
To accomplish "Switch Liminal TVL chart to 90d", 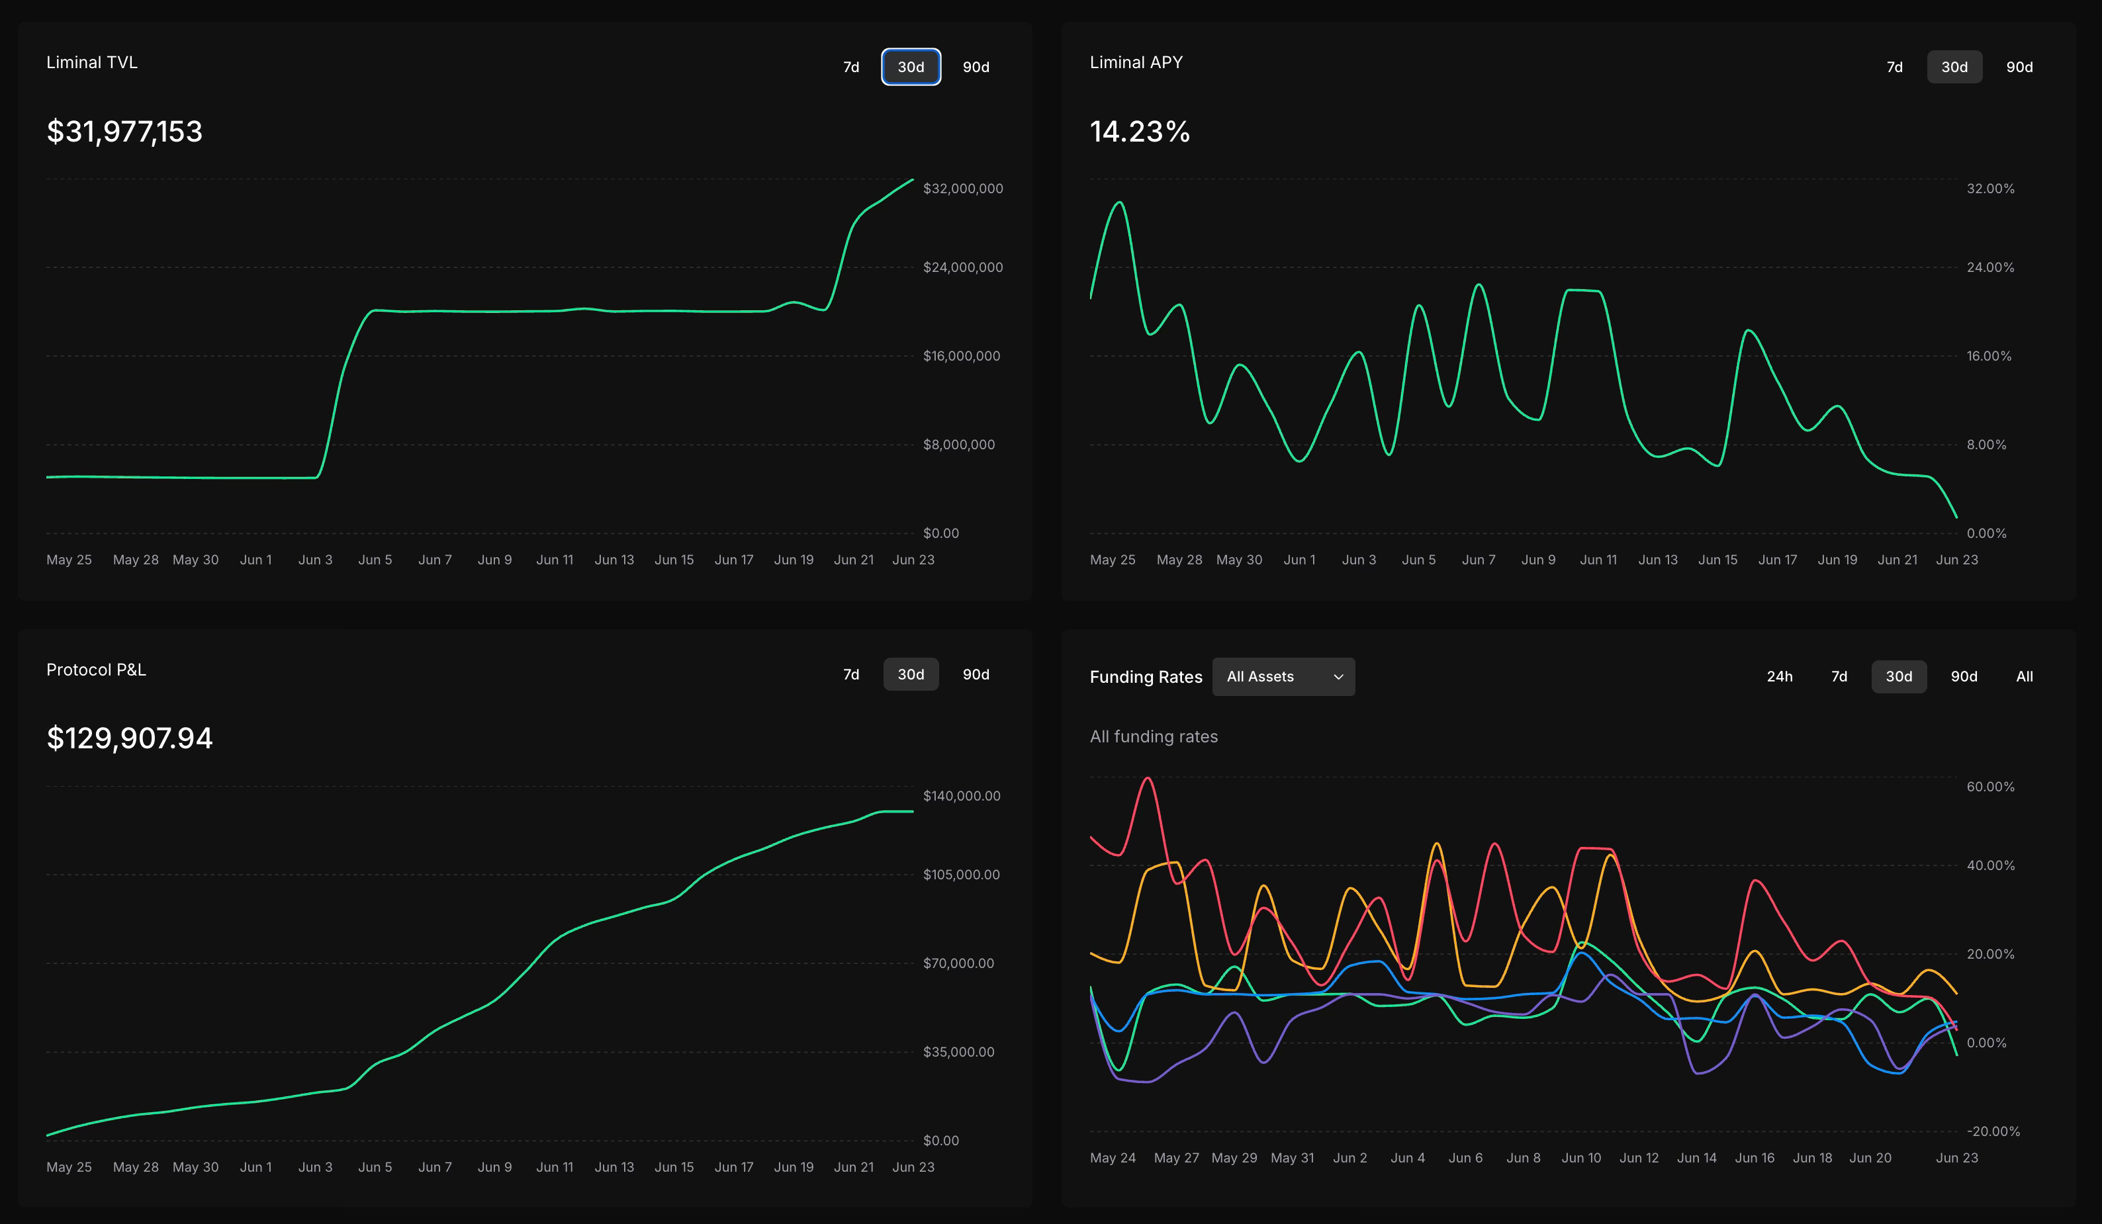I will click(975, 67).
